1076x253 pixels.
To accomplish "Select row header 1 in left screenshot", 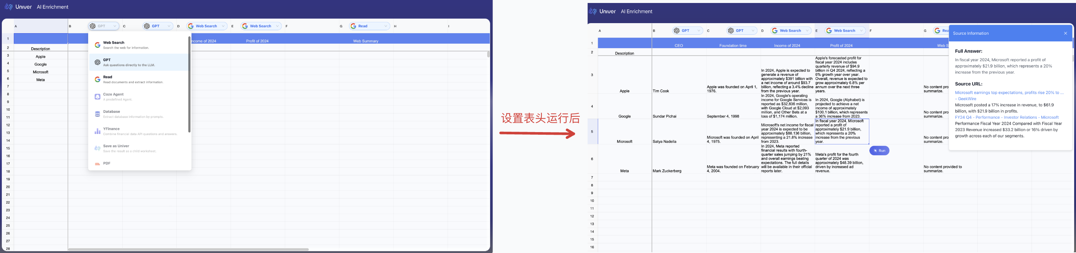I will point(7,39).
